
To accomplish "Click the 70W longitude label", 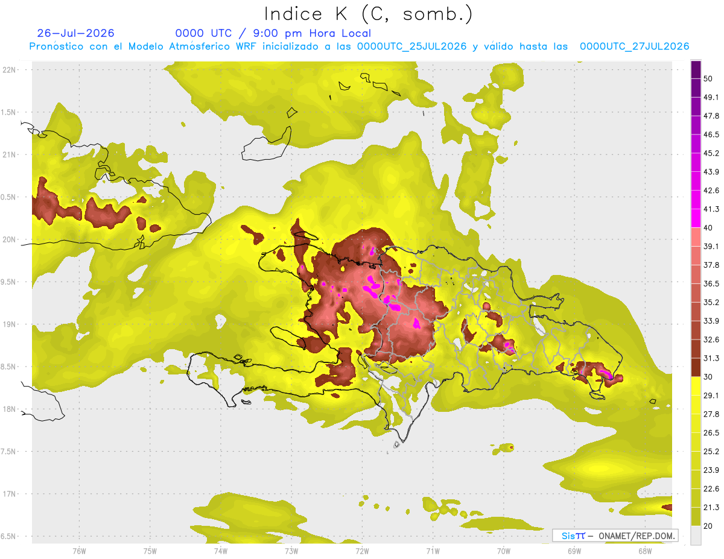I will coord(503,551).
